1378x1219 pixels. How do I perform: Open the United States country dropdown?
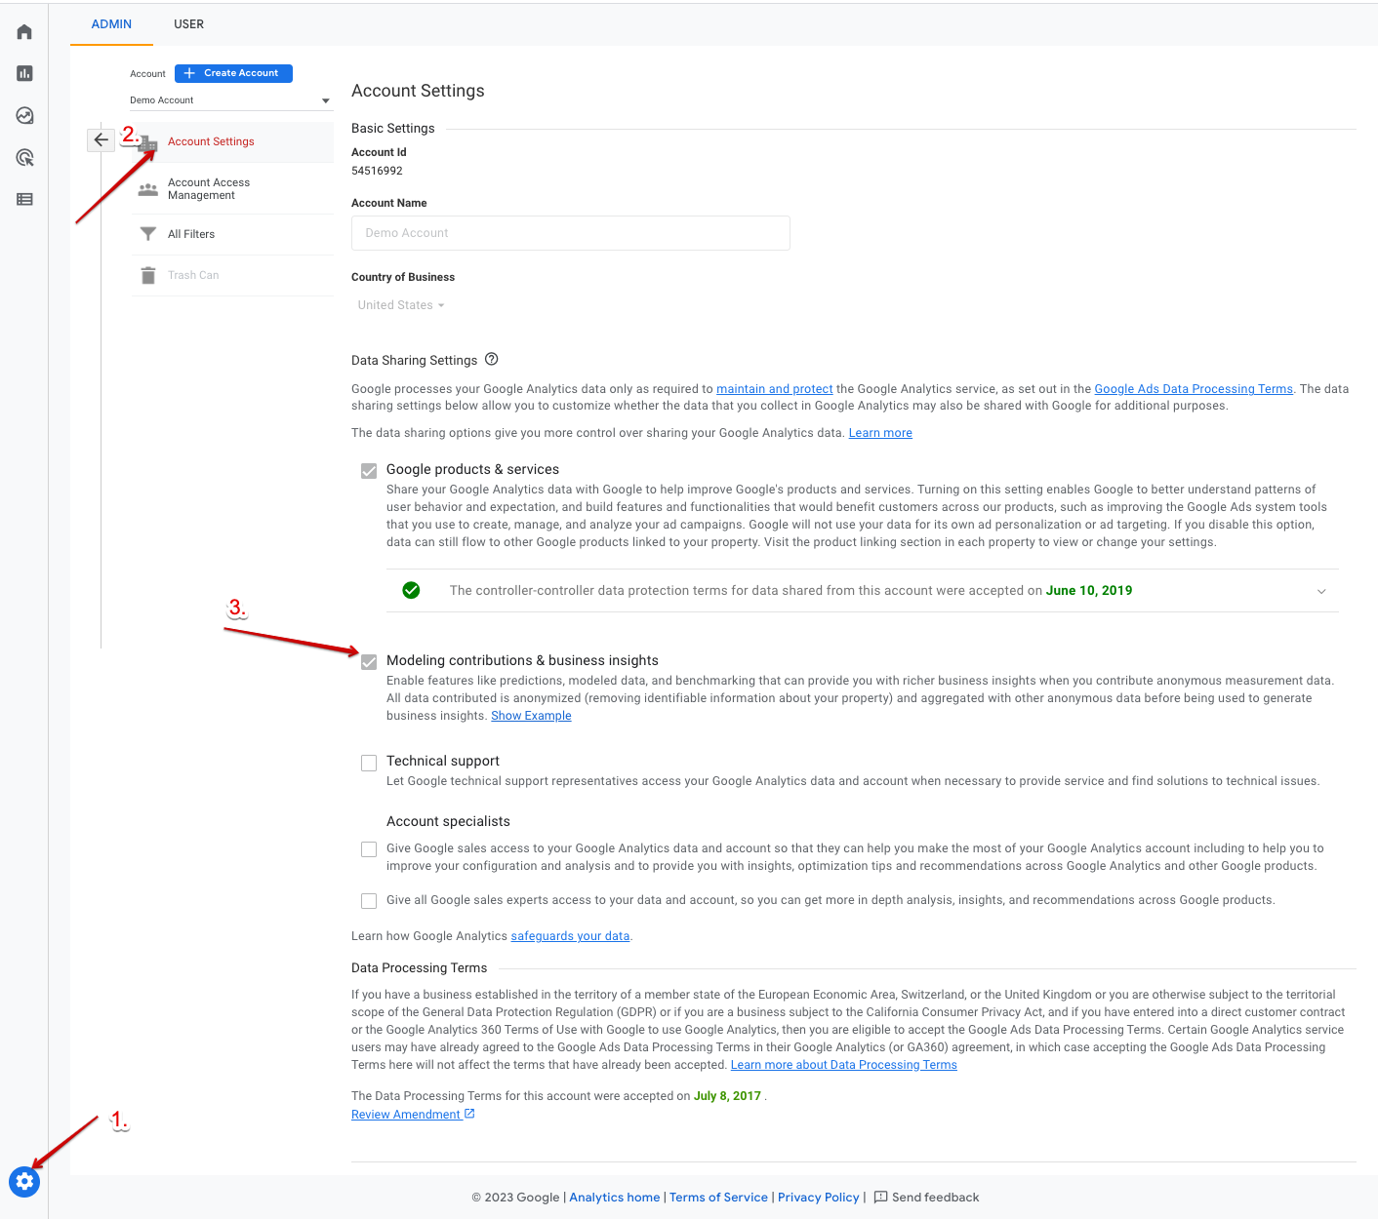pyautogui.click(x=401, y=305)
